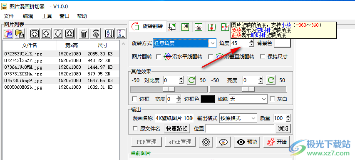This screenshot has width=355, height=160.
Task: Sort image list A to Z
Action: pos(109,34)
